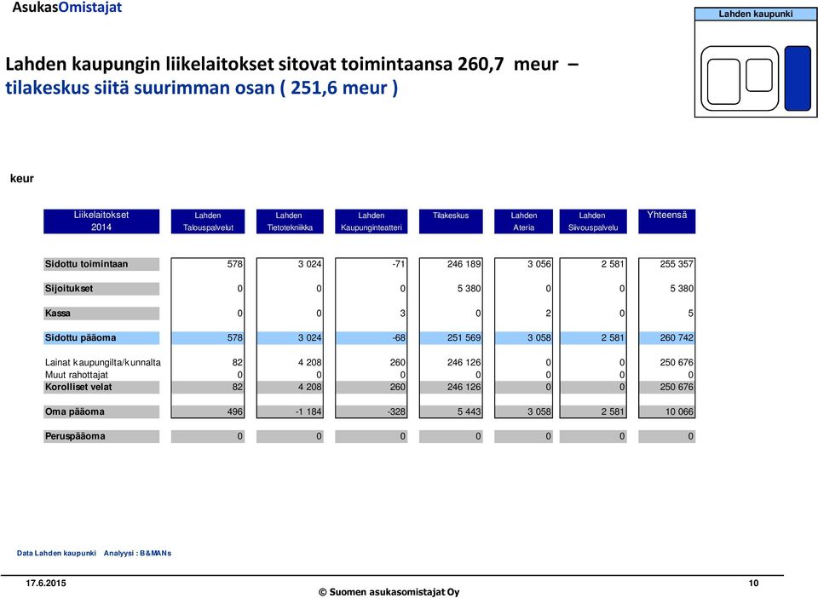Select the cell showing 5 443
818x598 pixels.
coord(469,412)
